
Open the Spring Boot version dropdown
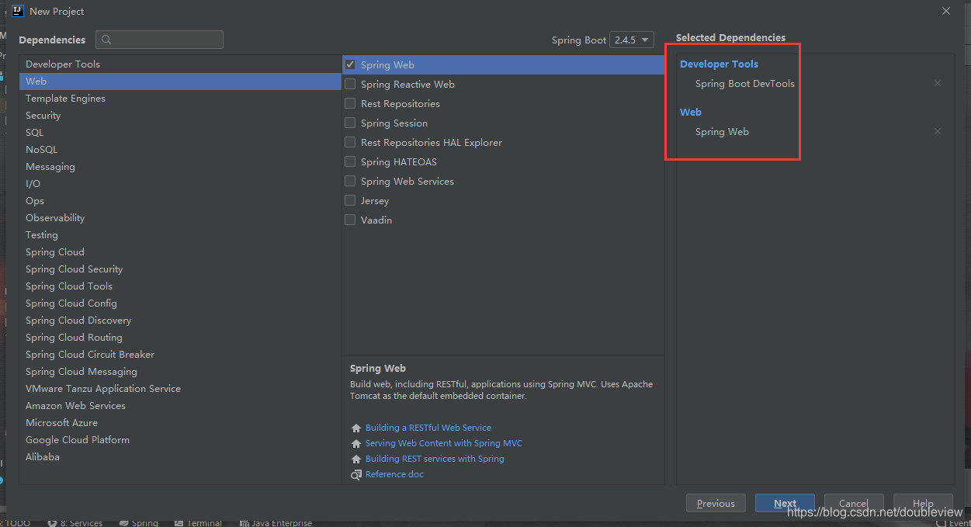632,40
